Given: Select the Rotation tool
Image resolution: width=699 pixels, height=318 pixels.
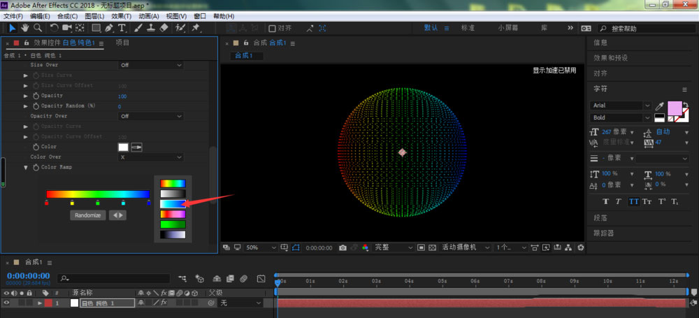Looking at the screenshot, I should pyautogui.click(x=55, y=28).
